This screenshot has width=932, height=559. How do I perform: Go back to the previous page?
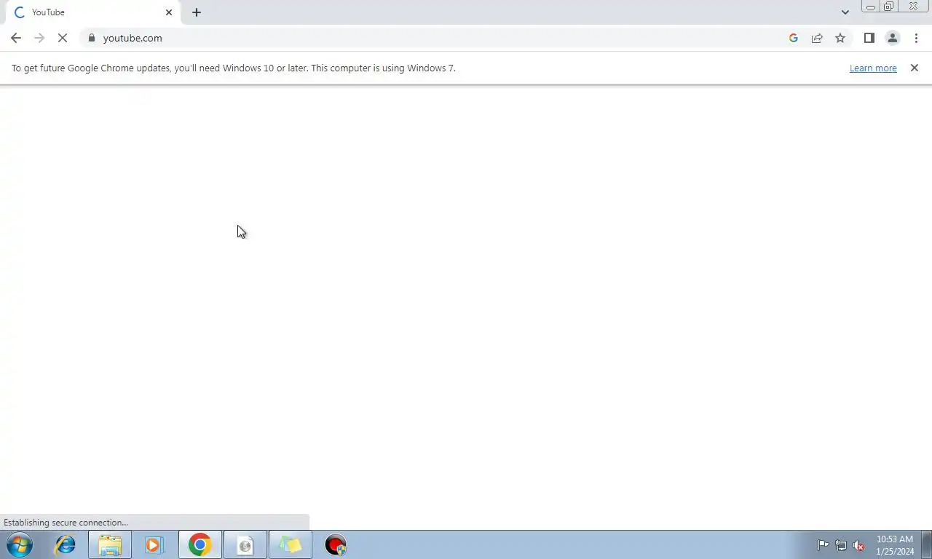pos(16,38)
